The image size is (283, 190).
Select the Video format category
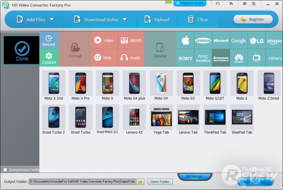pyautogui.click(x=105, y=40)
